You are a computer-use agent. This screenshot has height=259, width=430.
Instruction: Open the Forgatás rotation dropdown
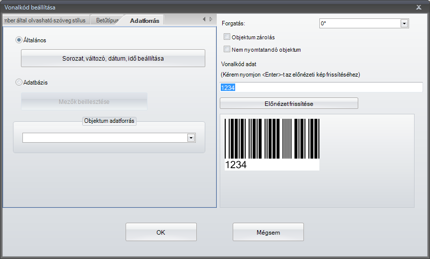[404, 23]
